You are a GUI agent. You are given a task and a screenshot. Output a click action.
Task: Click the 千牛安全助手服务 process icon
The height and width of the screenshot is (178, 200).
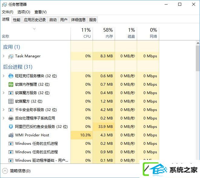(x=11, y=110)
